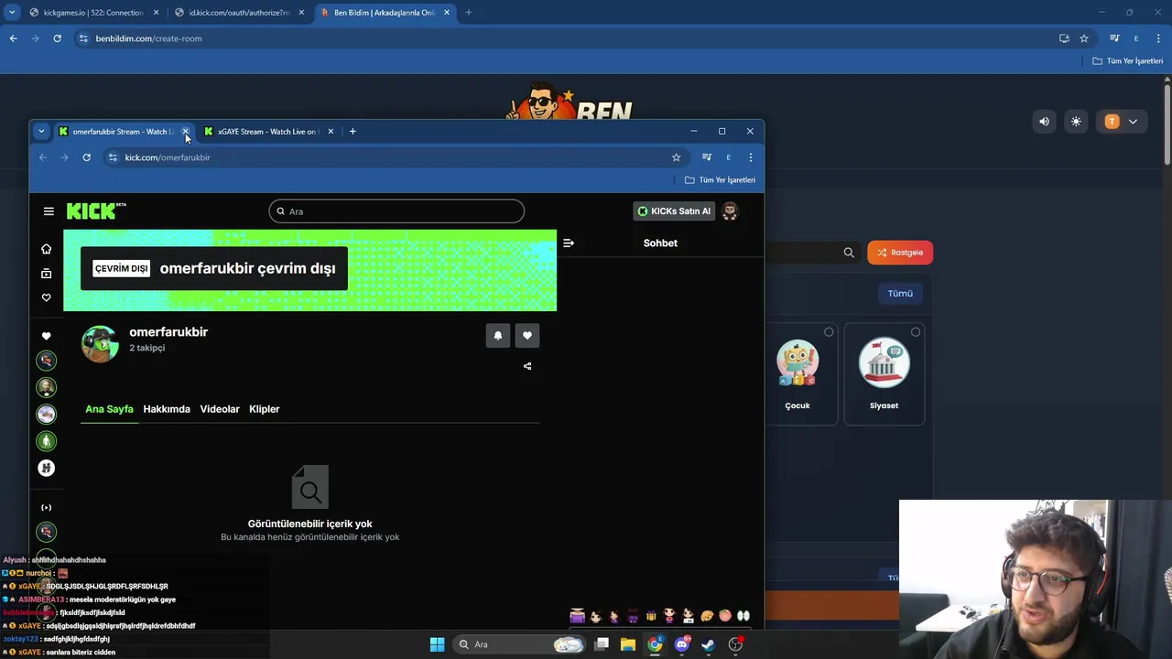The image size is (1172, 659).
Task: Click the orange Rastgele button
Action: (900, 253)
